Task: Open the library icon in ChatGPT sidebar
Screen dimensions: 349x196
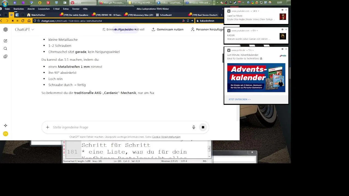Action: [5, 57]
